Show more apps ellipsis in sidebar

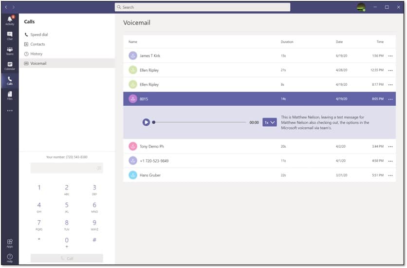point(10,111)
